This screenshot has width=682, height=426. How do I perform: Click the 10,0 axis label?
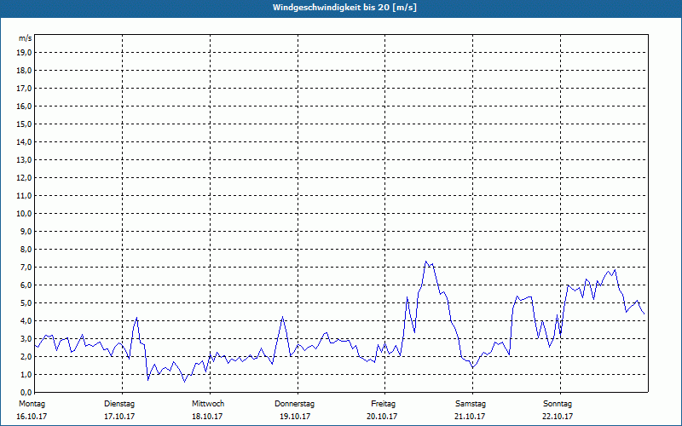click(25, 214)
